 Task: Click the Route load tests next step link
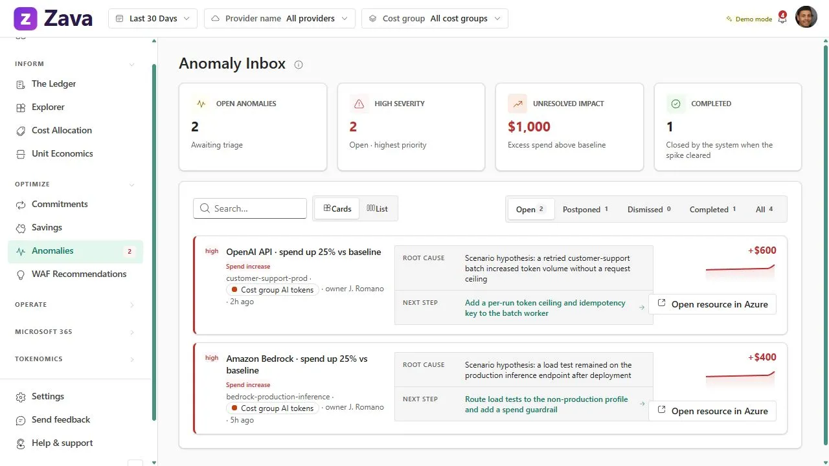(x=547, y=405)
